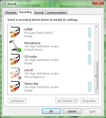Open the Sounds tab

tap(39, 13)
